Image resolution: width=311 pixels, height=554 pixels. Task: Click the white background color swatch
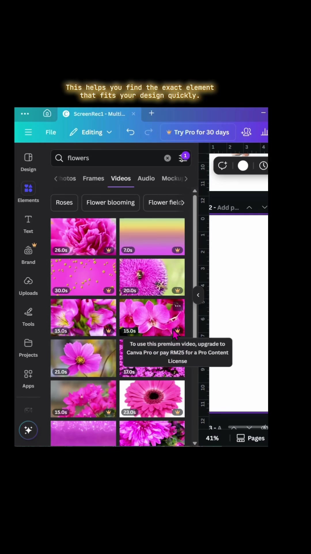[243, 166]
